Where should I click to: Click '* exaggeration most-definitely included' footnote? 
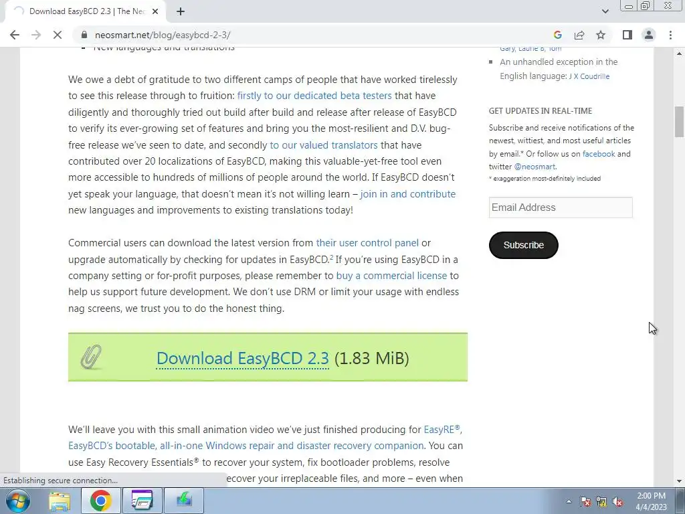click(545, 178)
